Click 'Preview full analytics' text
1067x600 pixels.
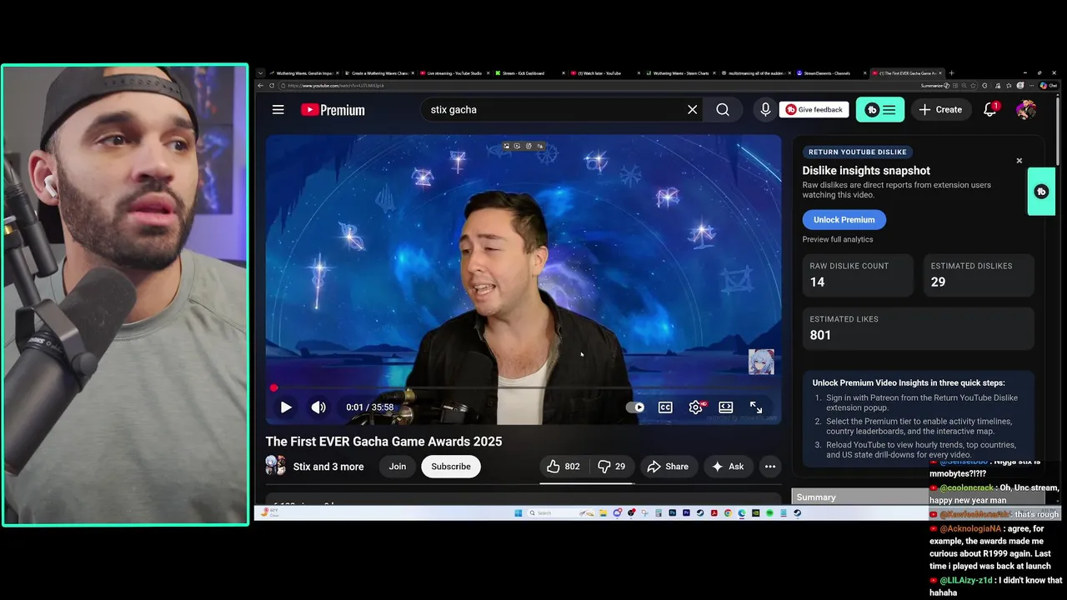(838, 239)
